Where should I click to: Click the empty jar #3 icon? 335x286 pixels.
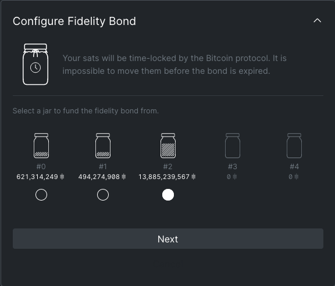(x=233, y=146)
